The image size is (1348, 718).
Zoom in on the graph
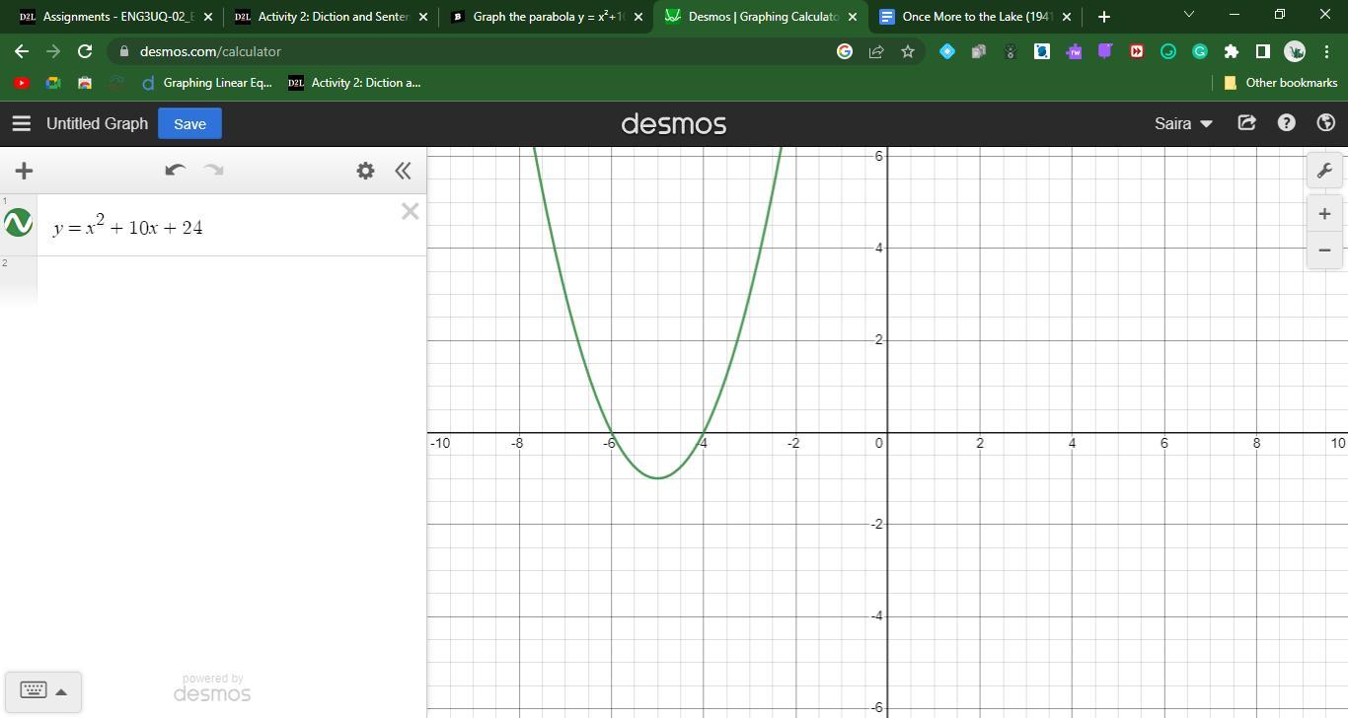(x=1324, y=214)
